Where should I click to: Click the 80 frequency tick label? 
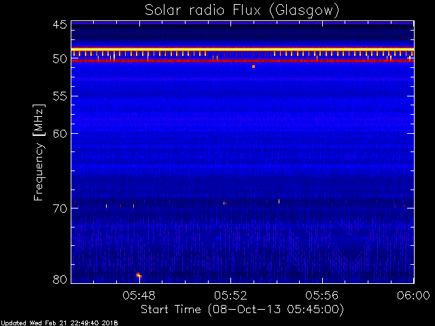pos(60,279)
